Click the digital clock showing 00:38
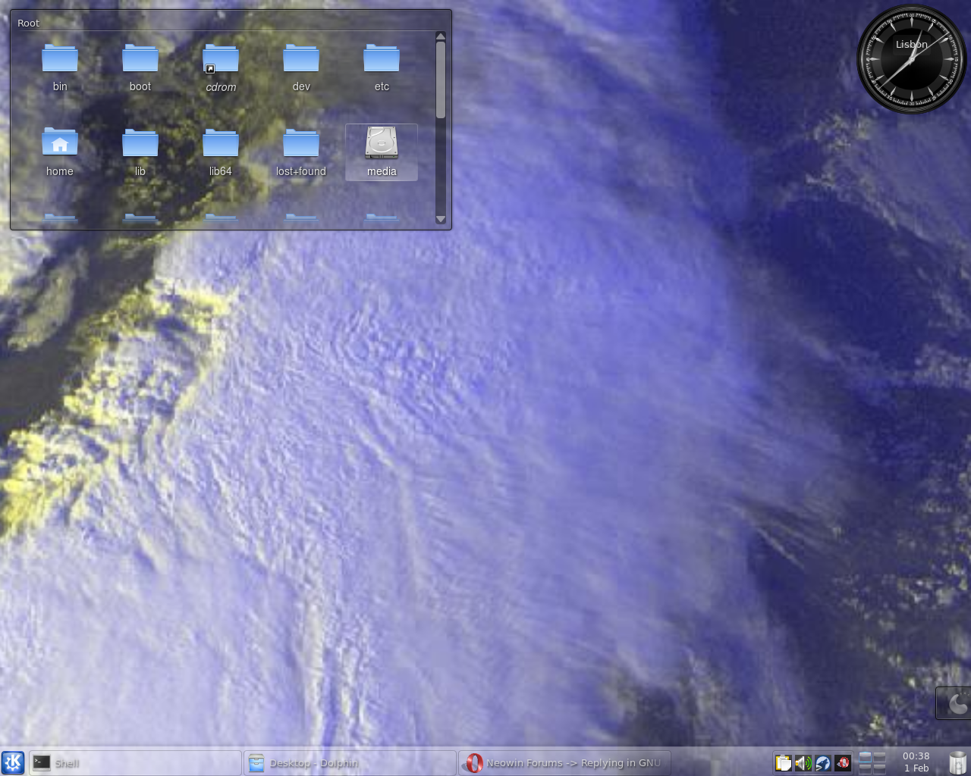The height and width of the screenshot is (776, 971). pyautogui.click(x=916, y=762)
